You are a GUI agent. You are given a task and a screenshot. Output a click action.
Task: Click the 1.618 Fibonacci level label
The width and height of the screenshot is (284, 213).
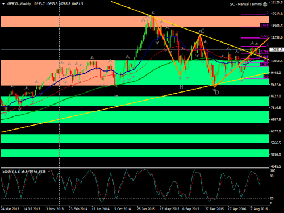[264, 25]
